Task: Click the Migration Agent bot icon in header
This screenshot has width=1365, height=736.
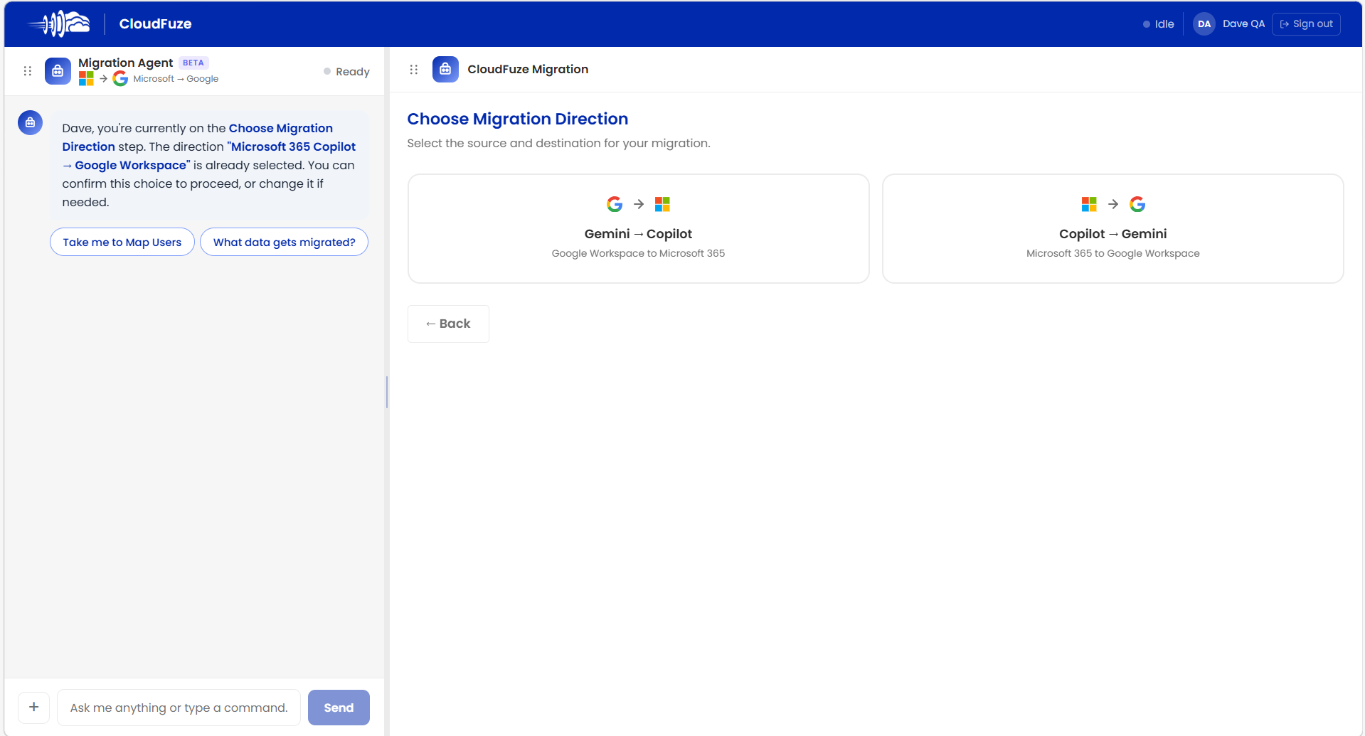Action: (58, 71)
